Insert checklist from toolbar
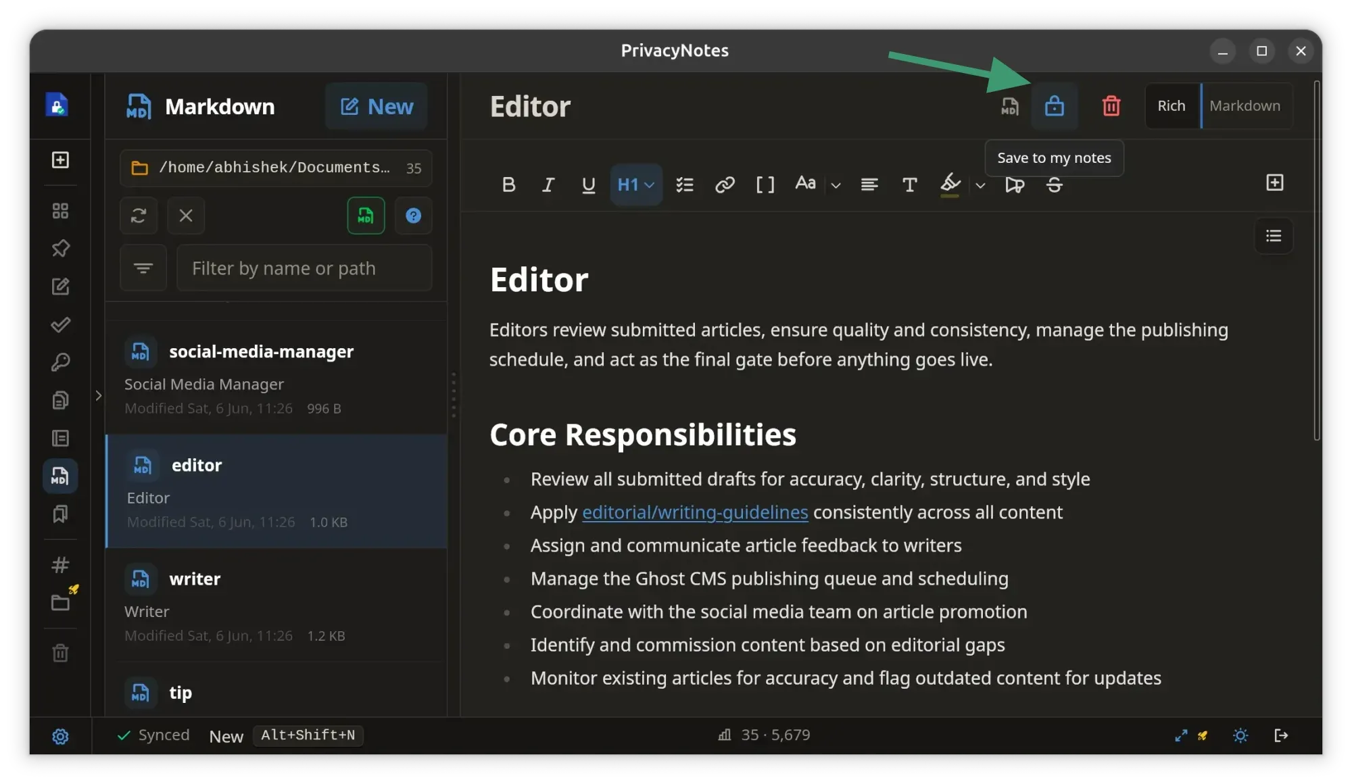Image resolution: width=1352 pixels, height=784 pixels. pos(685,185)
